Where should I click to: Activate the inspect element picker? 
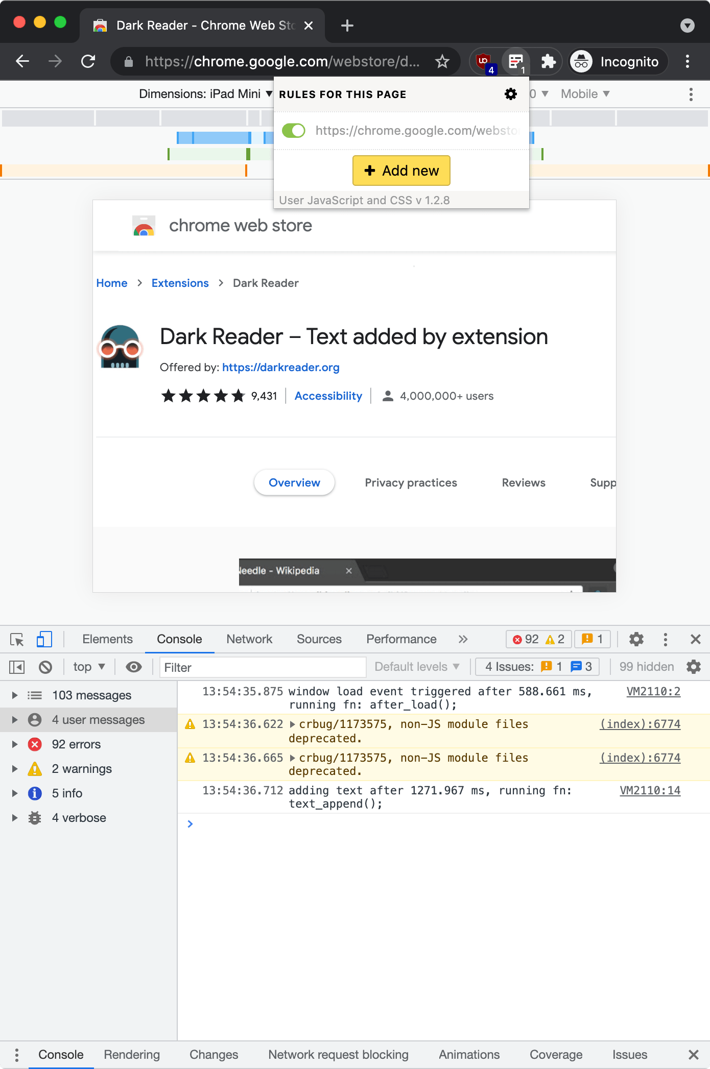(x=17, y=640)
